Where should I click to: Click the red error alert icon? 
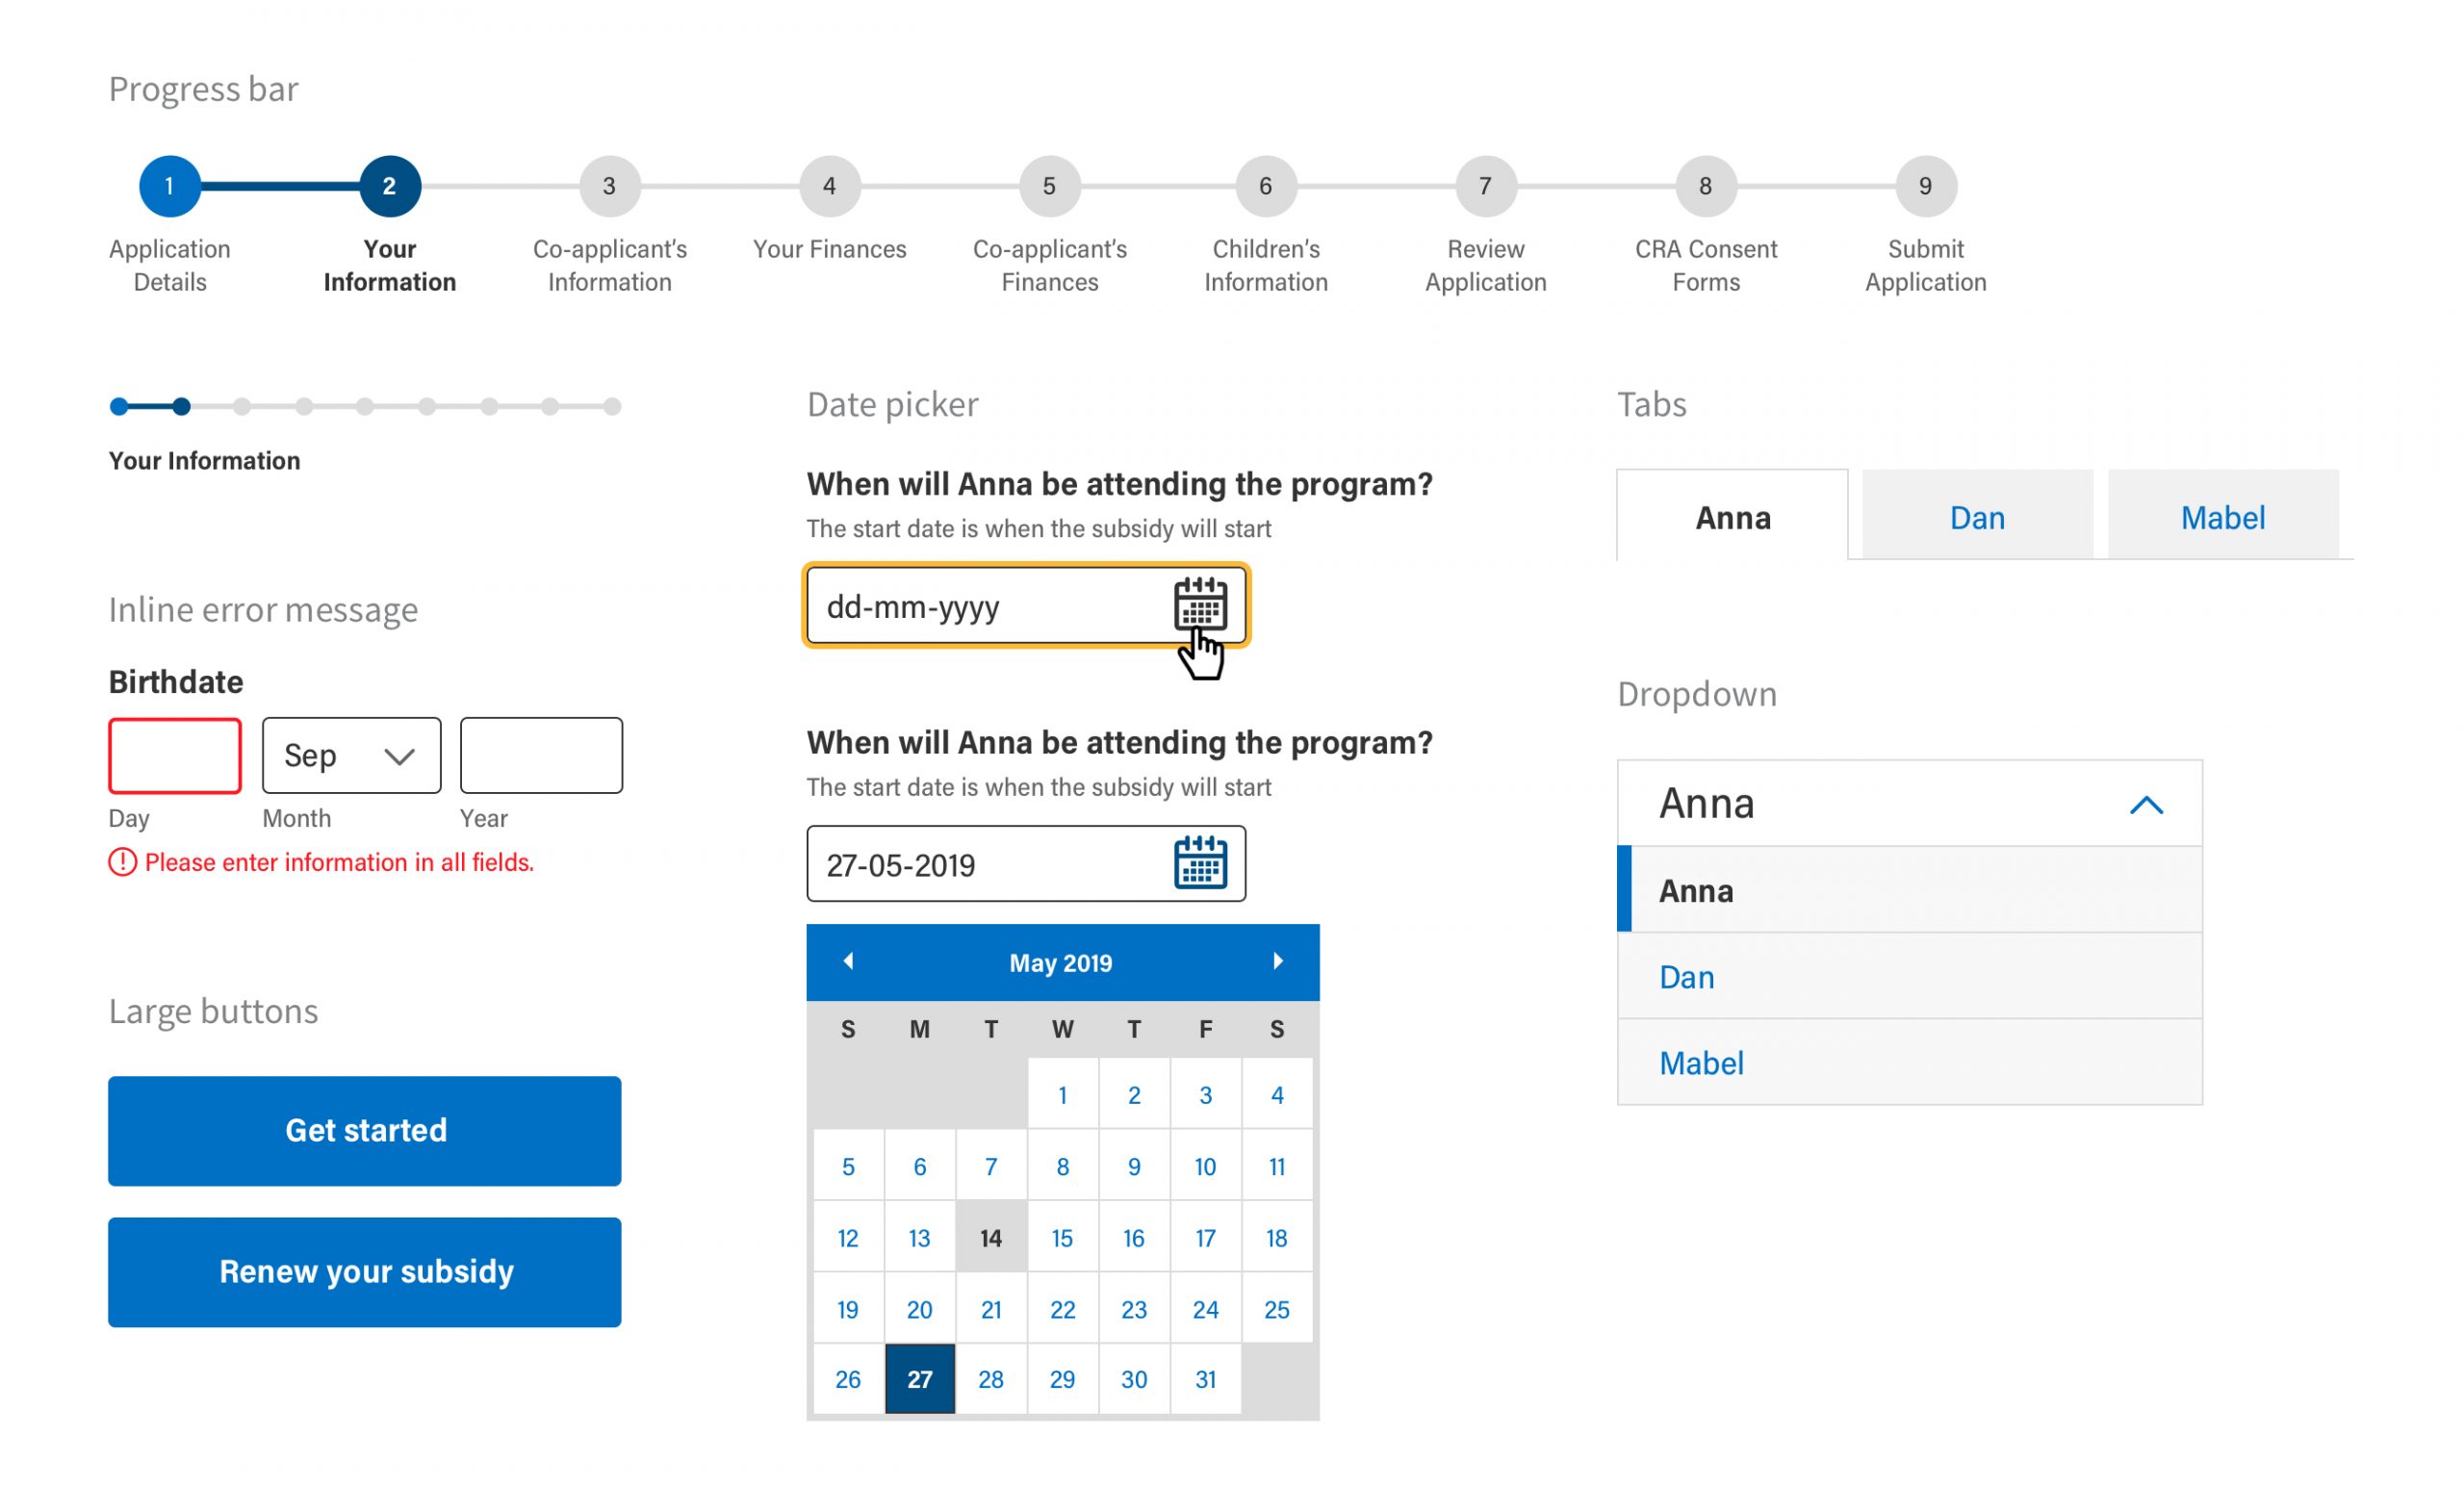122,862
